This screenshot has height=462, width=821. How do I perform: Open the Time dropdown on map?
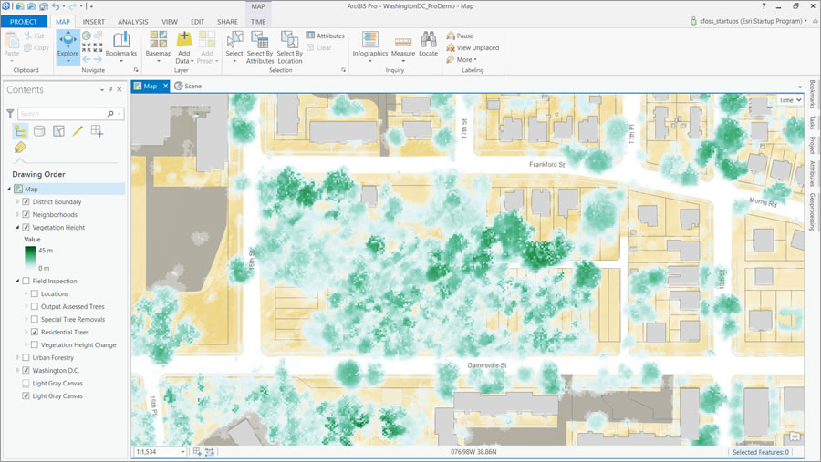coord(790,100)
